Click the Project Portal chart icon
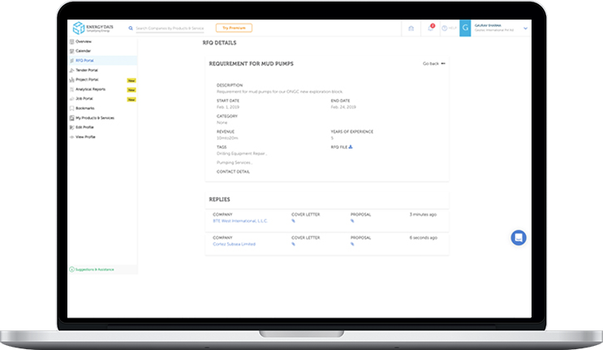The image size is (603, 350). tap(71, 80)
